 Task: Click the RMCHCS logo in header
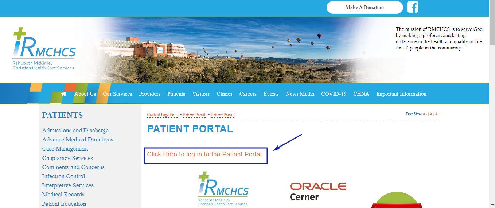click(44, 49)
